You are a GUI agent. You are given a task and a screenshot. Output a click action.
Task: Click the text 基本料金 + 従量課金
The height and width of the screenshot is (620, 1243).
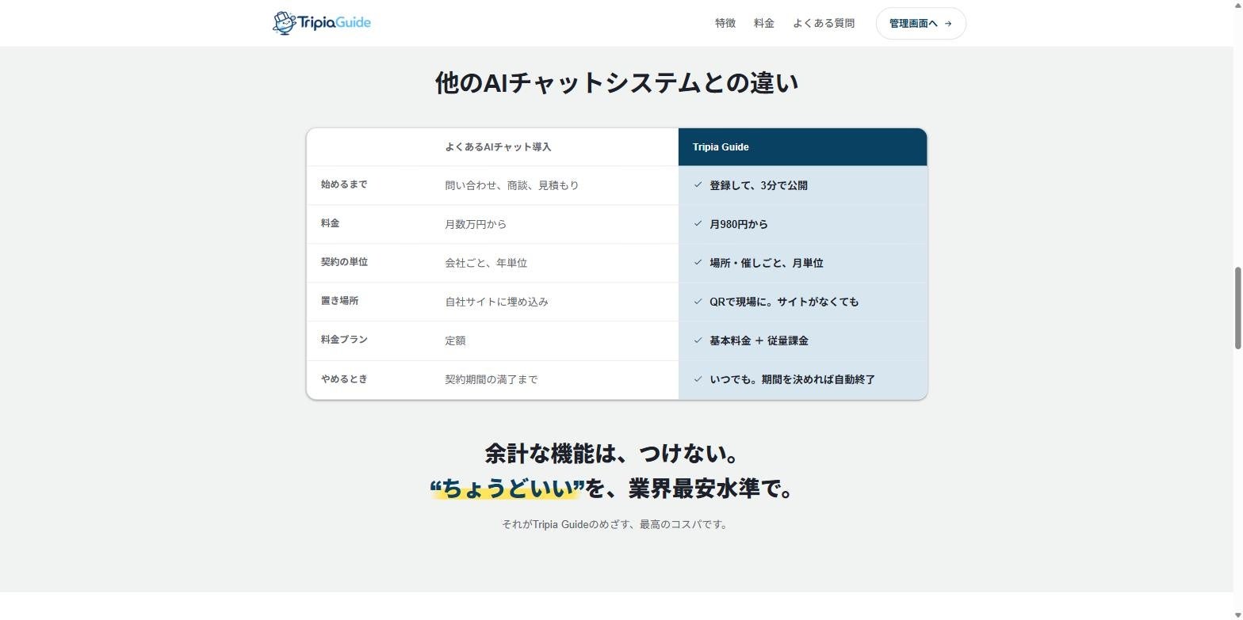759,340
